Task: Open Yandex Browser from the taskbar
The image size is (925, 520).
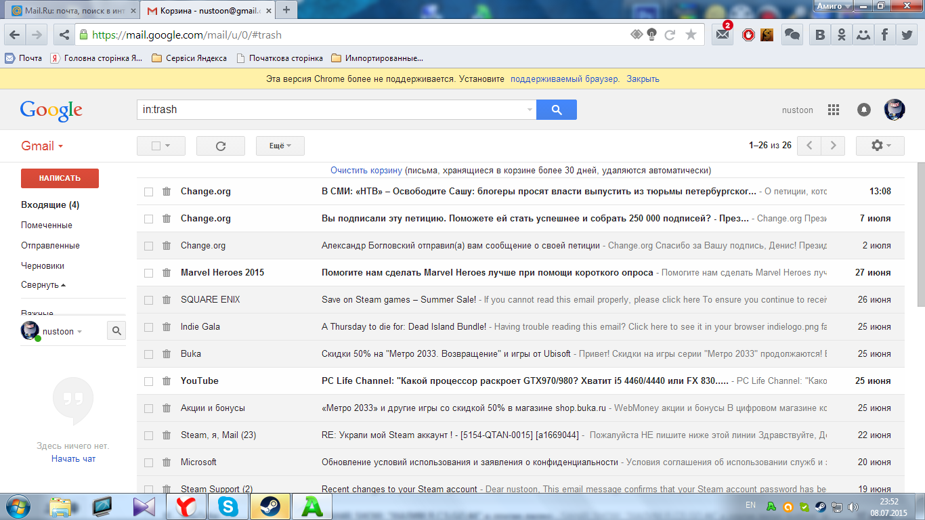Action: (x=186, y=506)
